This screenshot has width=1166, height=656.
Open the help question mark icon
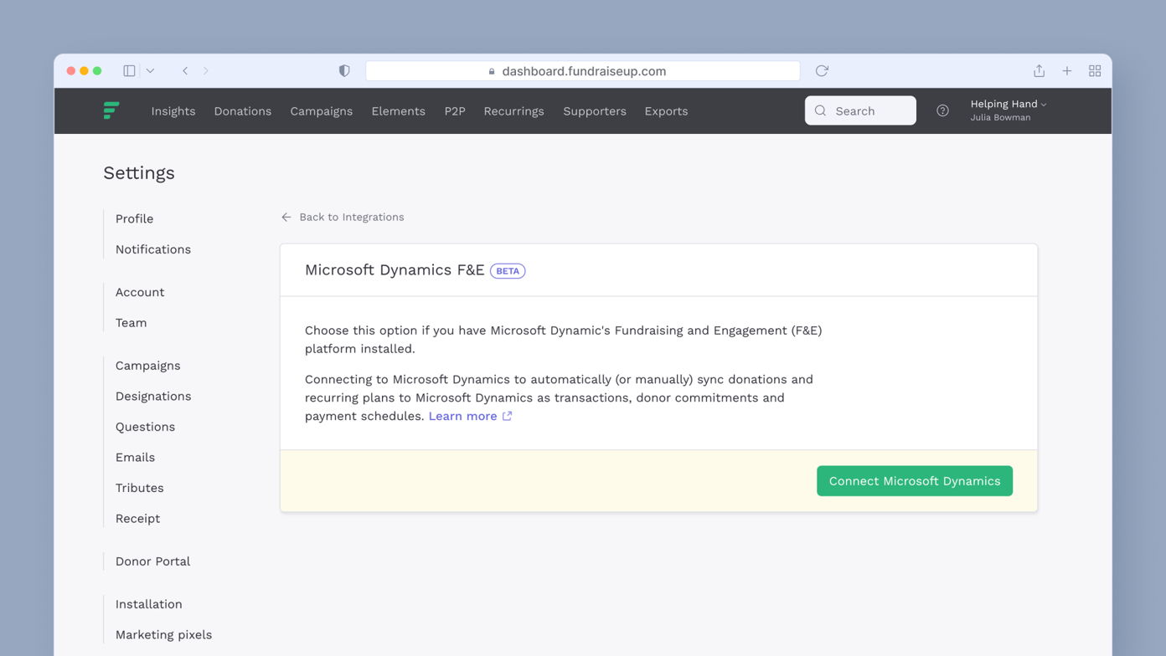[x=942, y=110]
